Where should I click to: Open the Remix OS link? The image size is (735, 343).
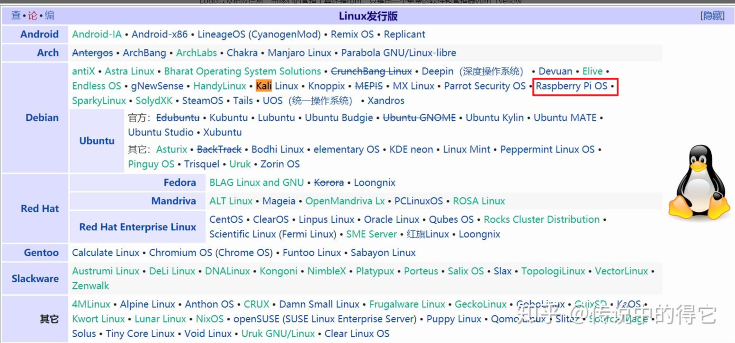tap(352, 34)
